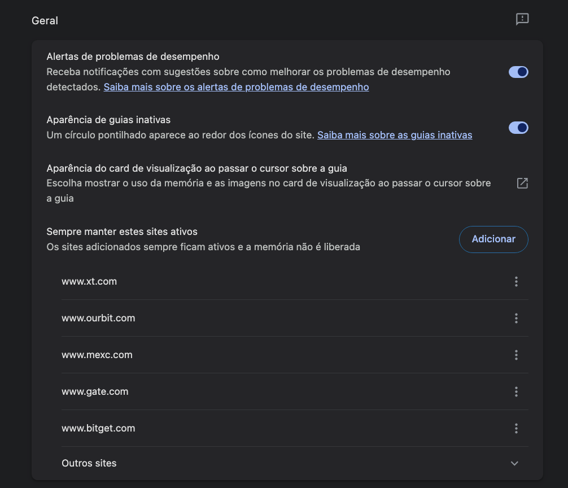Toggle off inactive tabs appearance switch
This screenshot has width=568, height=488.
coord(518,128)
